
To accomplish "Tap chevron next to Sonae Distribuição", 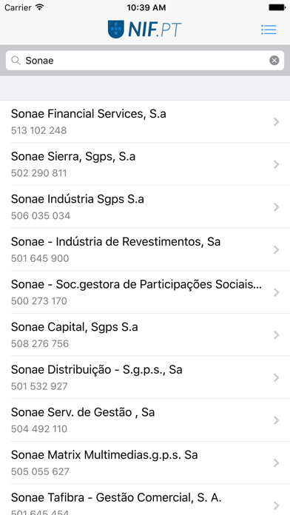I will (276, 377).
